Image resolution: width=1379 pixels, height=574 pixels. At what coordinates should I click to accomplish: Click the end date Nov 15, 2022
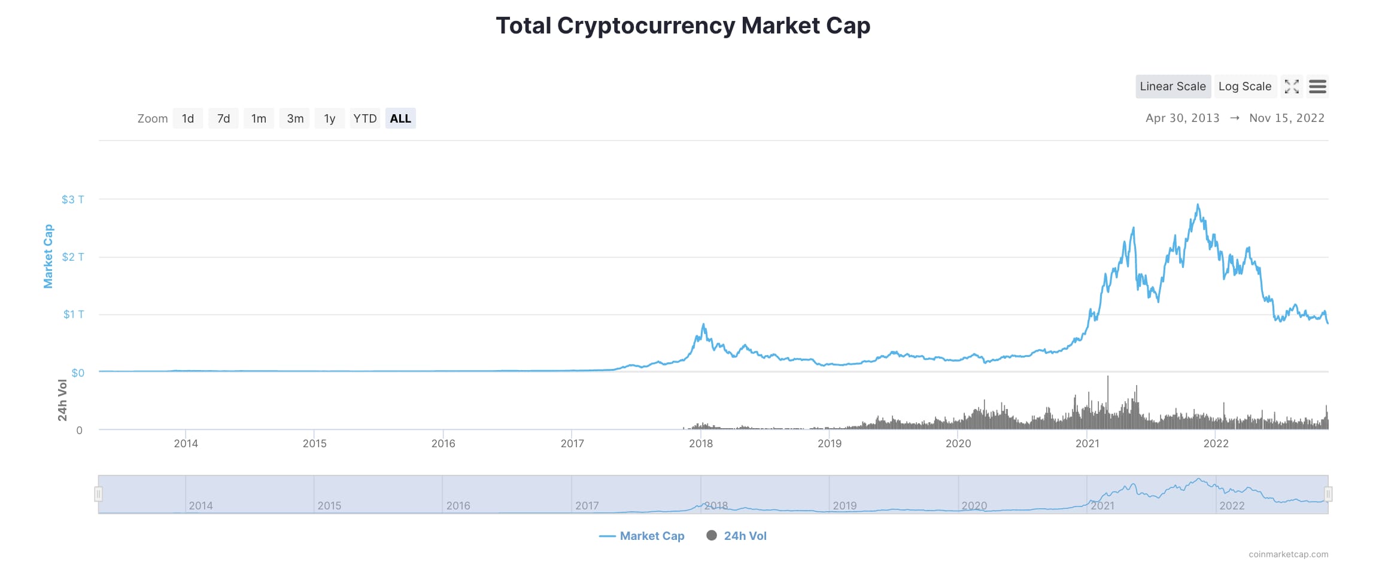(1287, 118)
